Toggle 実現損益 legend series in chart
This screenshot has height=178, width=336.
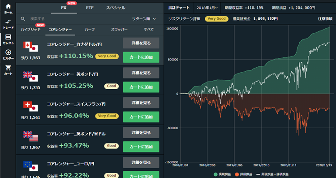(222, 174)
